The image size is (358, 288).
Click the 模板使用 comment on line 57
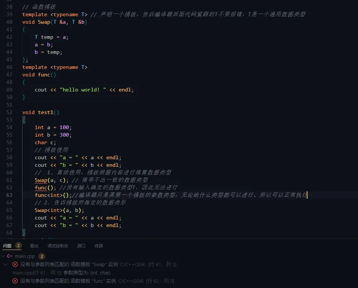tap(52, 150)
